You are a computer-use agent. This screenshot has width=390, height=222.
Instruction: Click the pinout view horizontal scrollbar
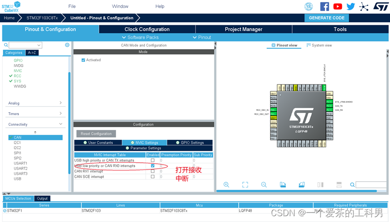[x=297, y=191]
